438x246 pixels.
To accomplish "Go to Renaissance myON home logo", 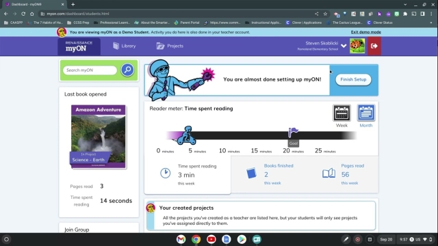I will tap(79, 46).
